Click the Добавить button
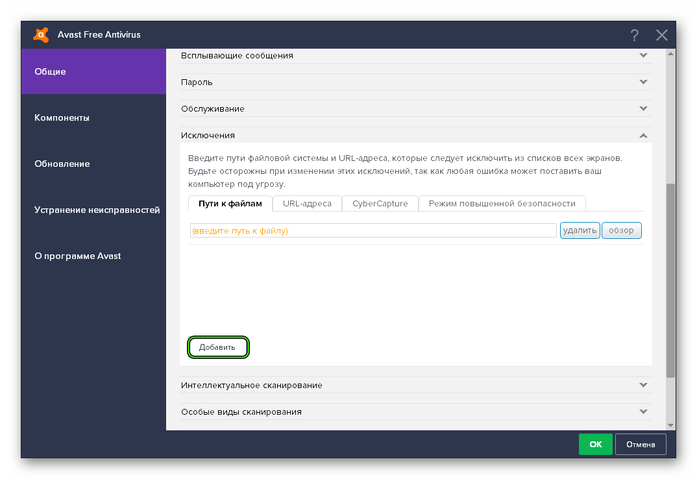Viewport: 697px width, 479px height. 218,347
